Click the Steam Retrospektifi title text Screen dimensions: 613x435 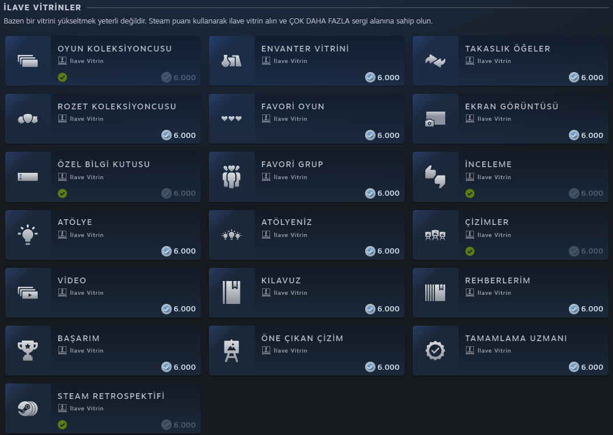tap(111, 396)
